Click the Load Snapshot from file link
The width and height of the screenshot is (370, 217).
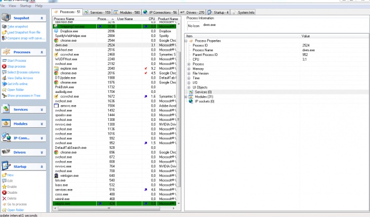pos(24,32)
